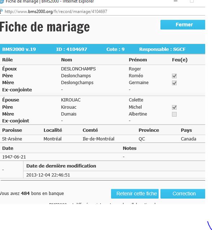Click the Fermer button

click(x=183, y=25)
